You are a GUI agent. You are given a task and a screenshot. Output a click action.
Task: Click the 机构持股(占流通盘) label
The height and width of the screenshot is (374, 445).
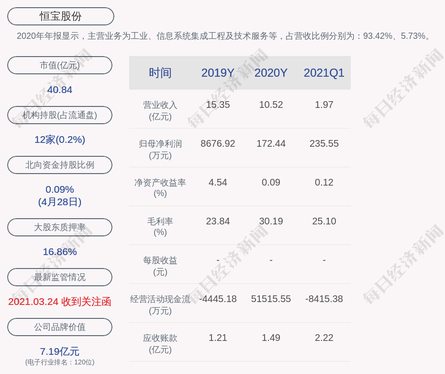(60, 115)
